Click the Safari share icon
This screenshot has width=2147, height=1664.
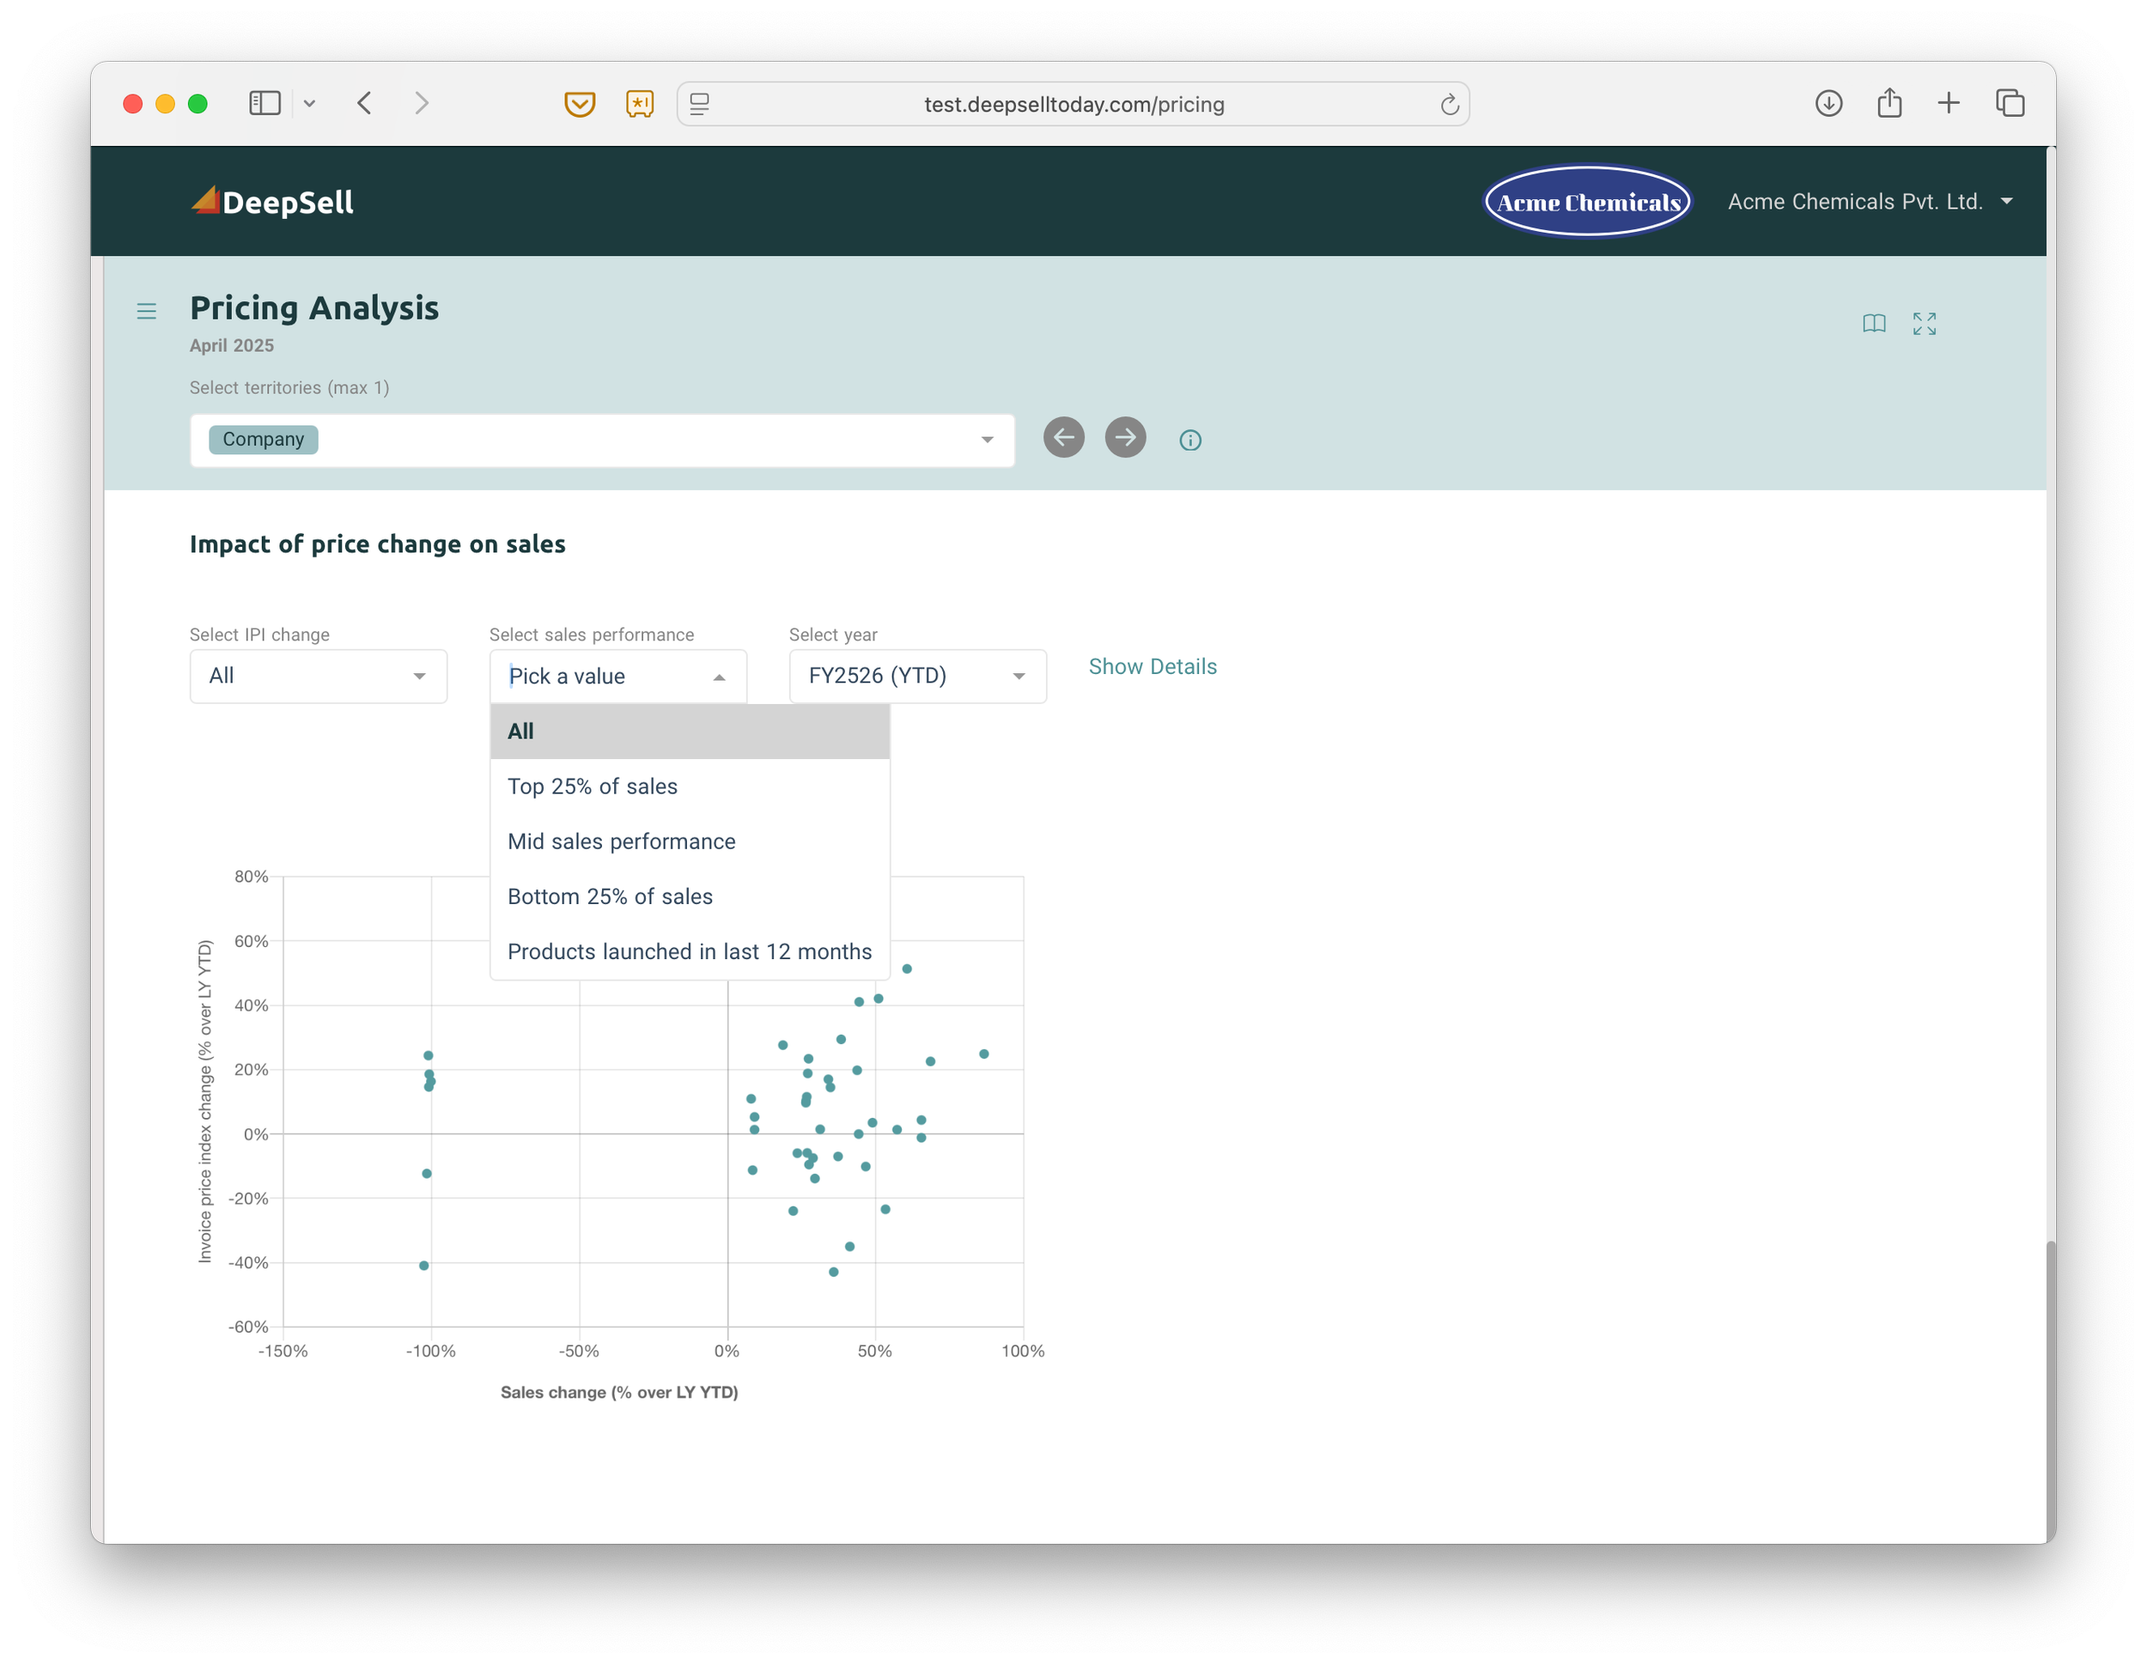tap(1889, 103)
